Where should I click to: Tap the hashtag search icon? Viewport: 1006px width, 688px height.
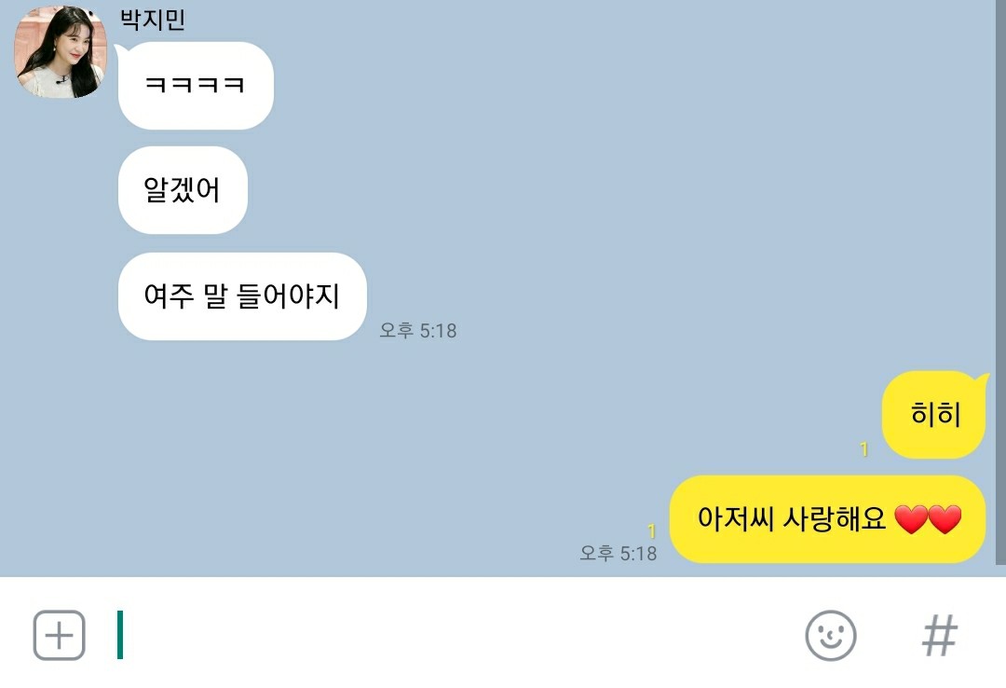pyautogui.click(x=940, y=635)
